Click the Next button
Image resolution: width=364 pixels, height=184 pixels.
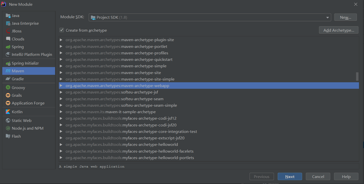(x=290, y=177)
